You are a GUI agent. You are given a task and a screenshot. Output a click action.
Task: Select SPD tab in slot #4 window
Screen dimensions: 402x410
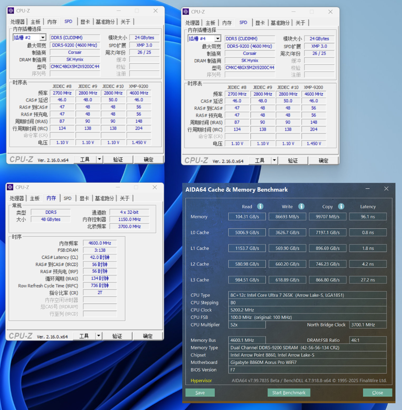tap(243, 23)
